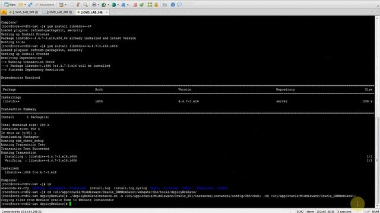Click the green globe icon
Image resolution: width=380 pixels, height=213 pixels.
point(114,5)
